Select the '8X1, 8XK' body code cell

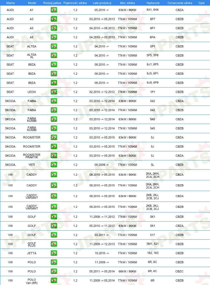coord(153,10)
